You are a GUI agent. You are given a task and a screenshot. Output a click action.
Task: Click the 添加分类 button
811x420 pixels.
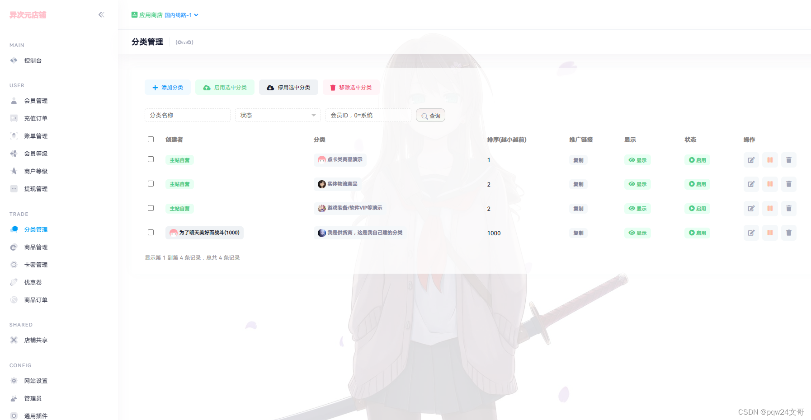[168, 87]
